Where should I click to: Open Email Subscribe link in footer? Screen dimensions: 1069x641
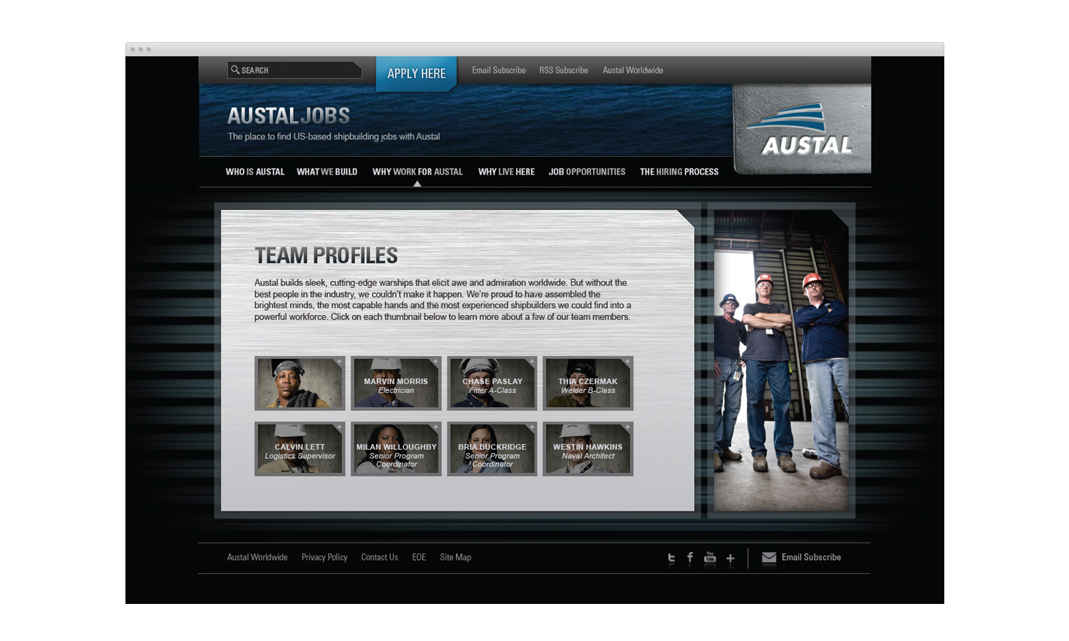click(811, 557)
